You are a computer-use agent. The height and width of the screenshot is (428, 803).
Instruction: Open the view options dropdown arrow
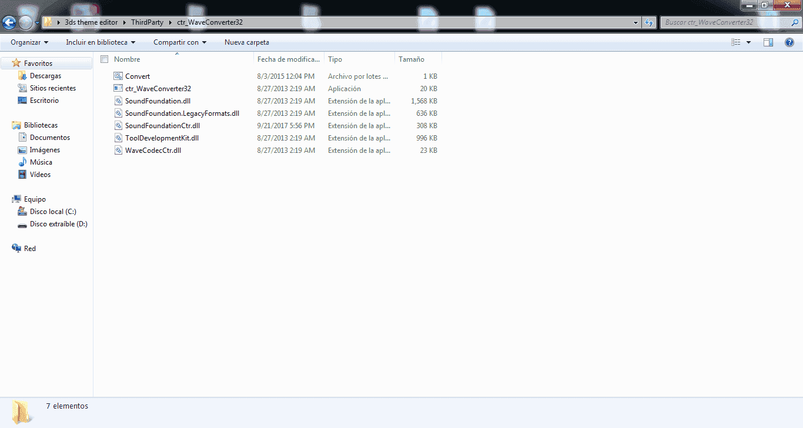pos(748,42)
